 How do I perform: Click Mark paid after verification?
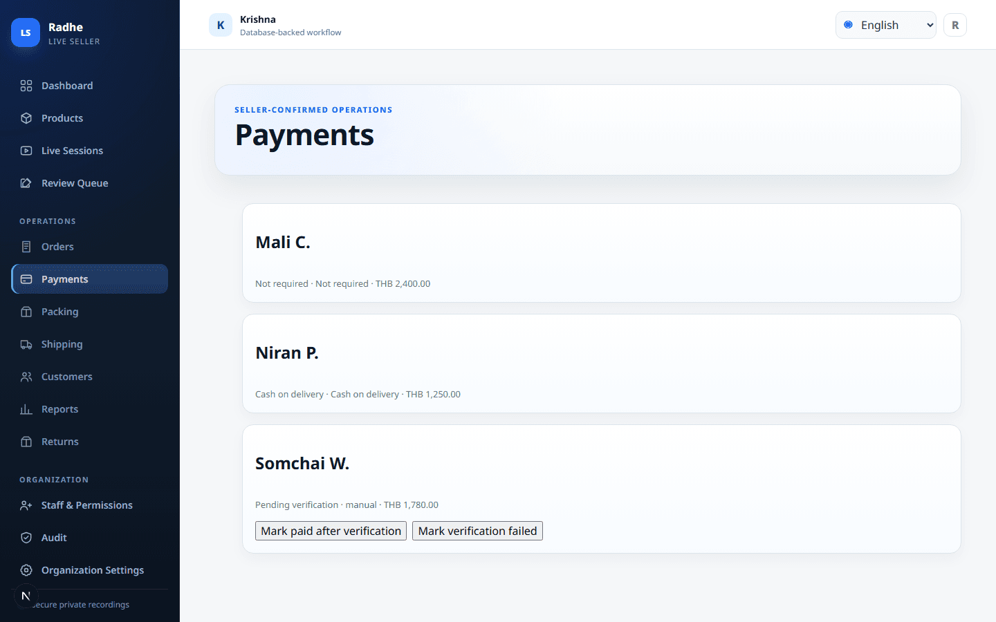(331, 531)
